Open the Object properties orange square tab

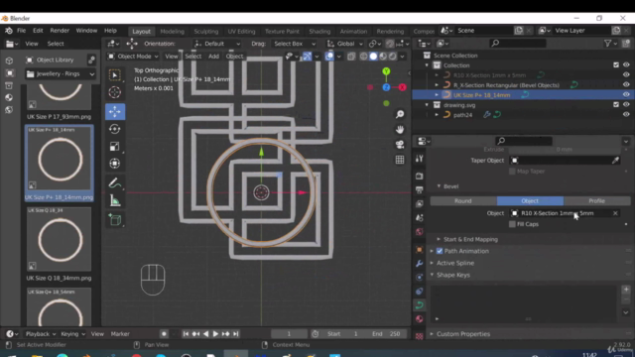419,250
